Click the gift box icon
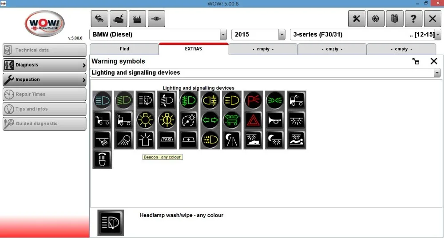 click(x=394, y=19)
